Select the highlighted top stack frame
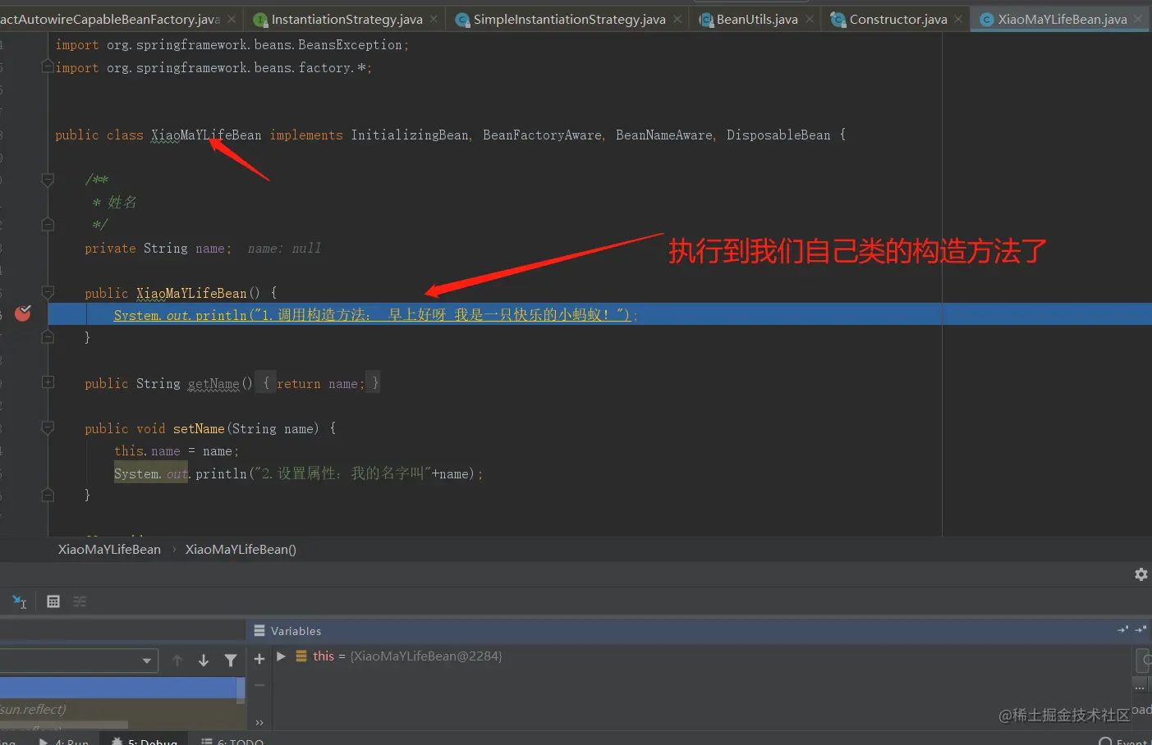This screenshot has height=745, width=1152. point(118,688)
